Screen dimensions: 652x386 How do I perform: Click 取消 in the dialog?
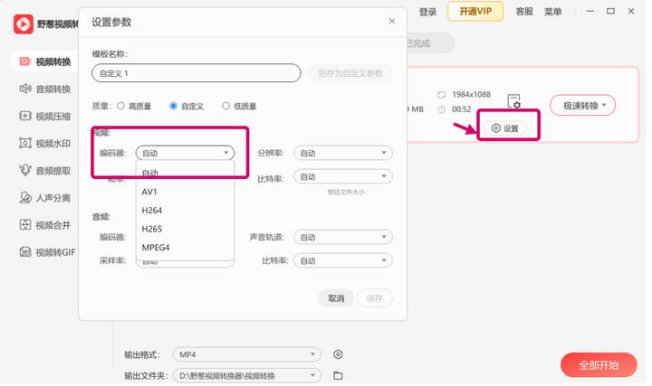336,298
